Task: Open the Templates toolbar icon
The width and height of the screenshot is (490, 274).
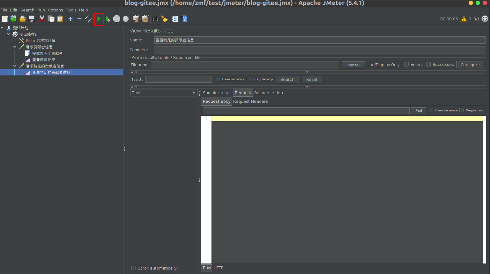Action: [13, 19]
